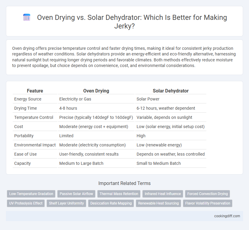249x230 pixels.
Task: Click Depends on weather, less controlled cell
Action: (x=170, y=154)
